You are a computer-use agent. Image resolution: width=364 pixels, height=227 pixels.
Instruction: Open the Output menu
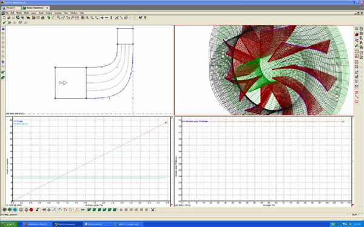[49, 13]
